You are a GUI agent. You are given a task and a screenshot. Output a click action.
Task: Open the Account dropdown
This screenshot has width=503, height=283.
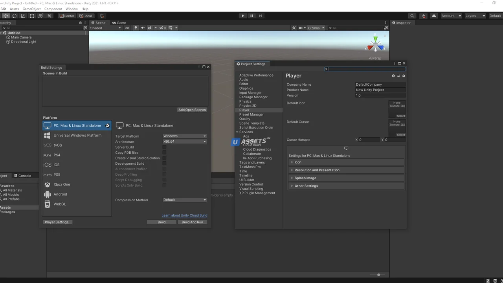(x=451, y=16)
